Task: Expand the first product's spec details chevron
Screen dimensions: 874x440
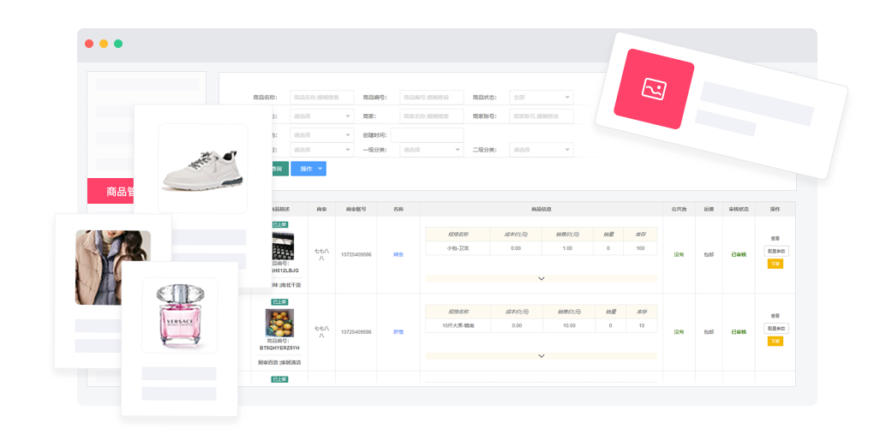Action: point(541,278)
